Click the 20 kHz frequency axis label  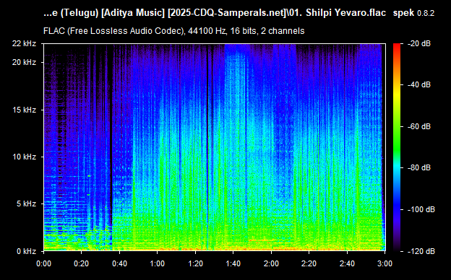[x=24, y=62]
